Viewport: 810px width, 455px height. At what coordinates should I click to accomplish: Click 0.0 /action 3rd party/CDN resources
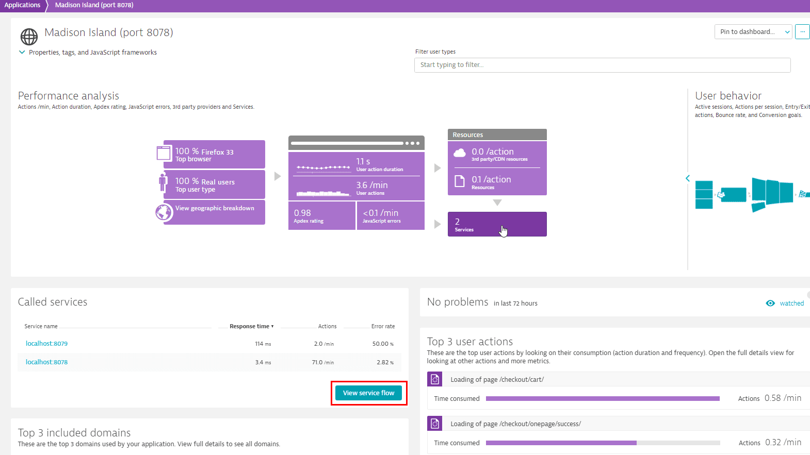pos(497,154)
